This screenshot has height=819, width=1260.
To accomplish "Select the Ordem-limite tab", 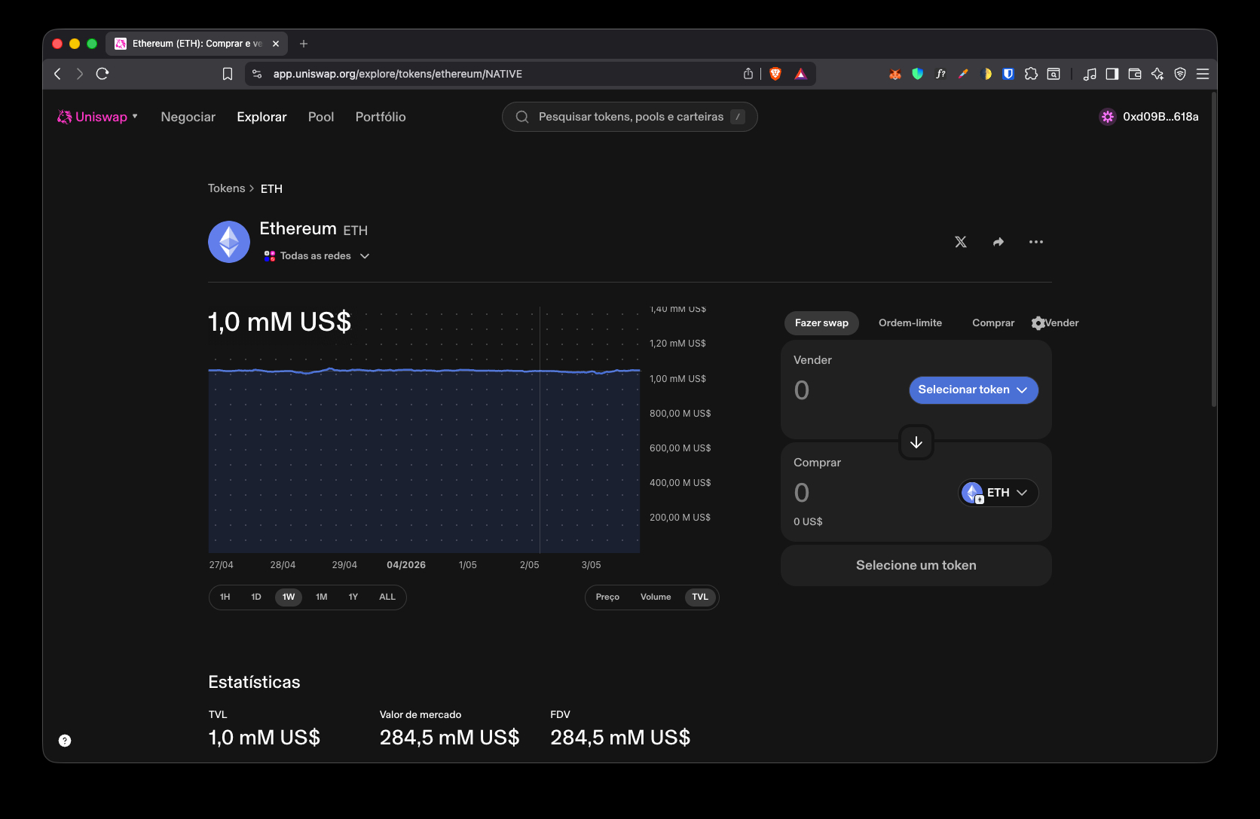I will pos(910,323).
